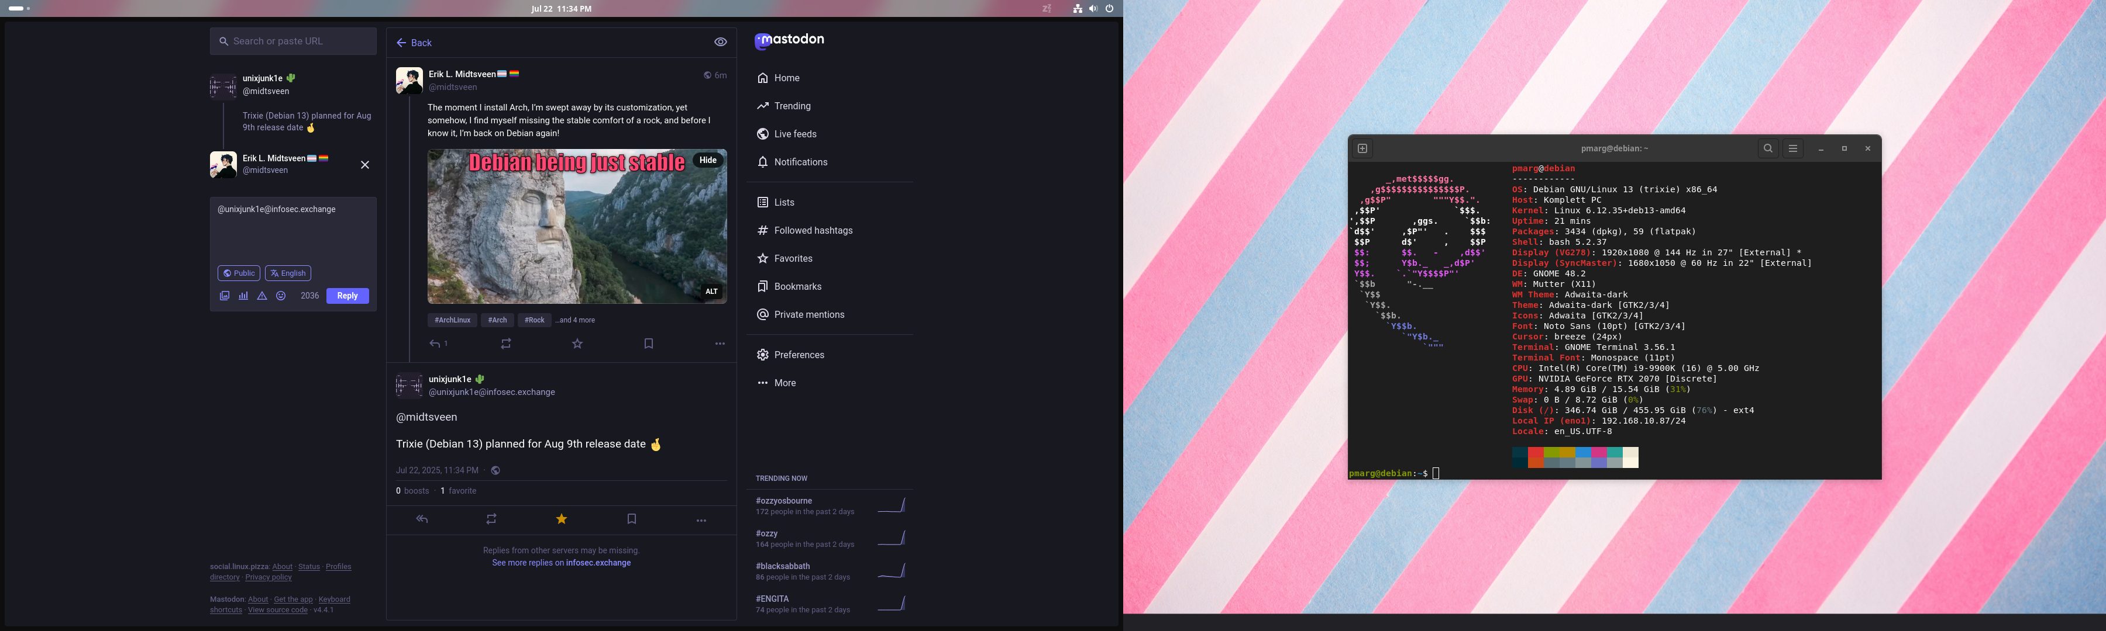Expand '...and 4 more' hashtags
2106x631 pixels.
click(x=576, y=320)
